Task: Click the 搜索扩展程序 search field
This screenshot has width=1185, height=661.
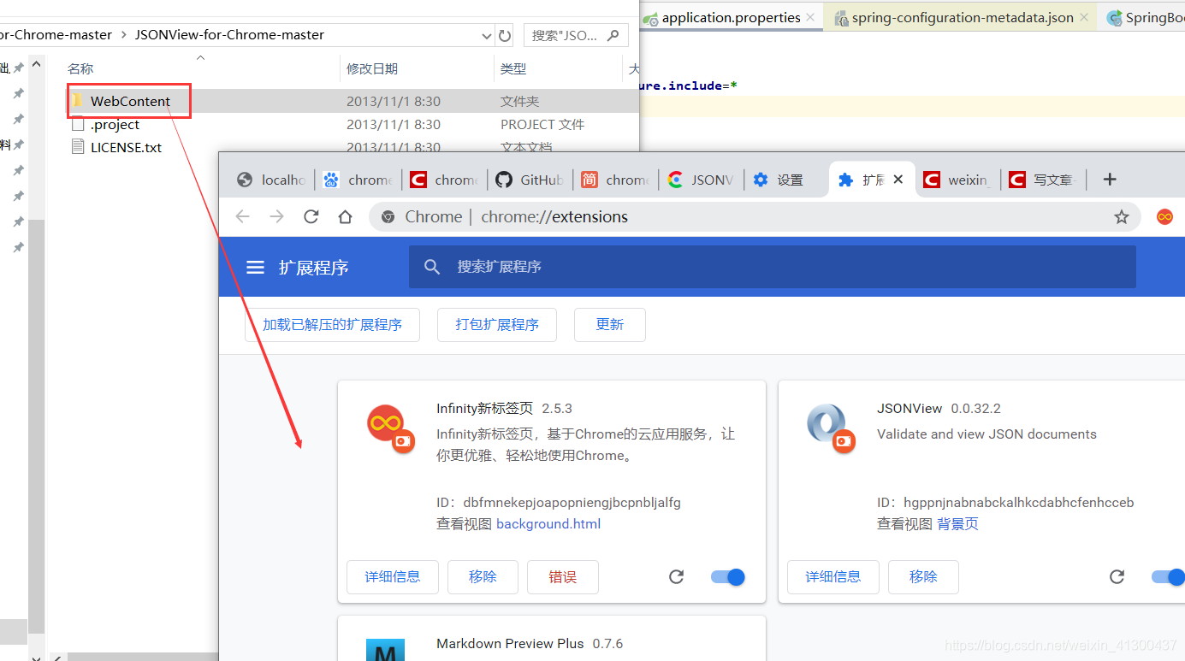Action: (772, 267)
